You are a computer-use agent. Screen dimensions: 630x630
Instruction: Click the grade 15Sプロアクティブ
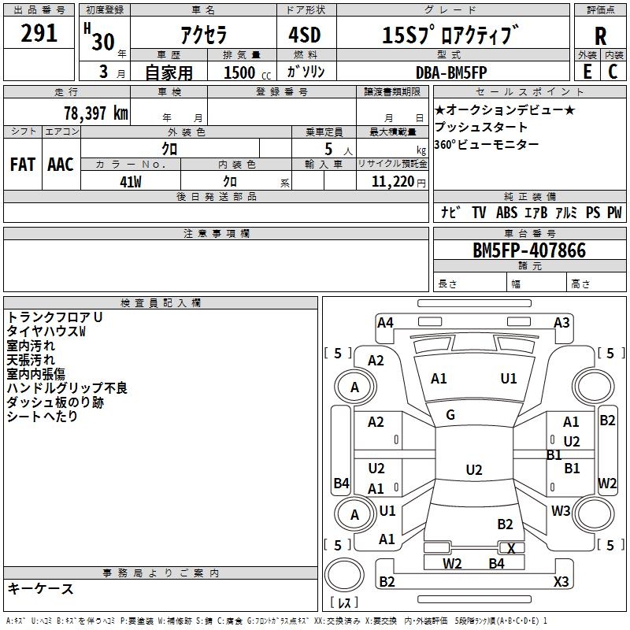[x=450, y=34]
